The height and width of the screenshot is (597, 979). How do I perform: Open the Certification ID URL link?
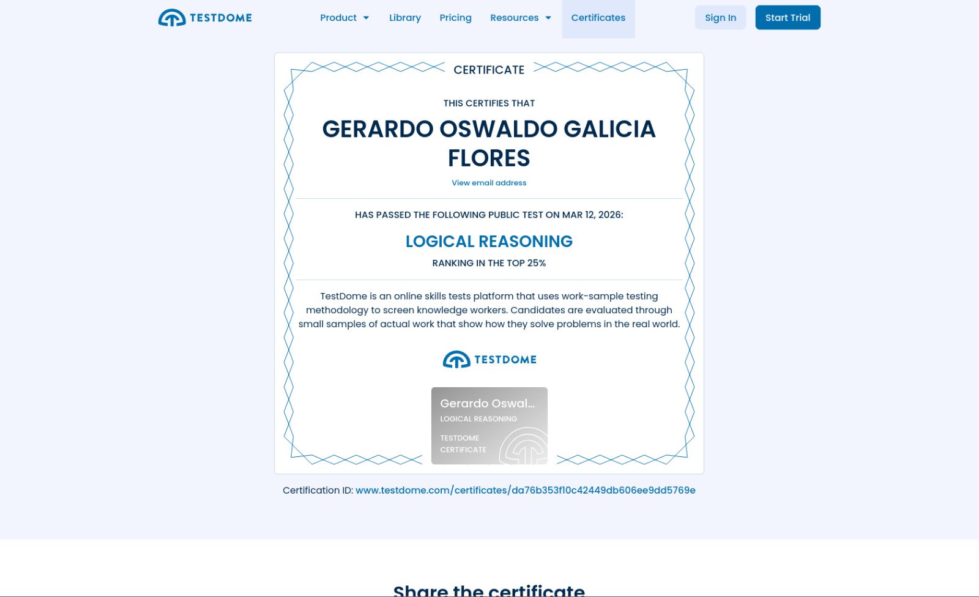point(525,490)
